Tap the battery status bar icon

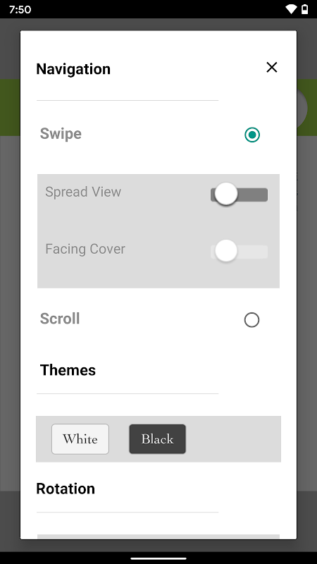coord(304,9)
